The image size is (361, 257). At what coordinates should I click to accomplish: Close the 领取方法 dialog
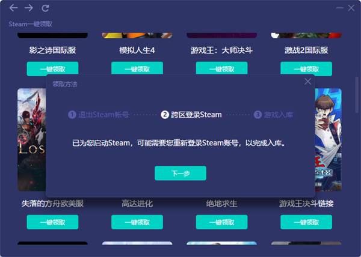pos(308,81)
